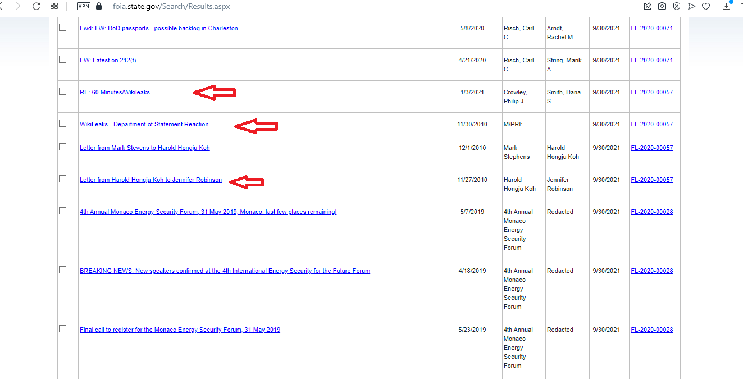Reload the page with the refresh icon
This screenshot has width=743, height=379.
click(37, 6)
